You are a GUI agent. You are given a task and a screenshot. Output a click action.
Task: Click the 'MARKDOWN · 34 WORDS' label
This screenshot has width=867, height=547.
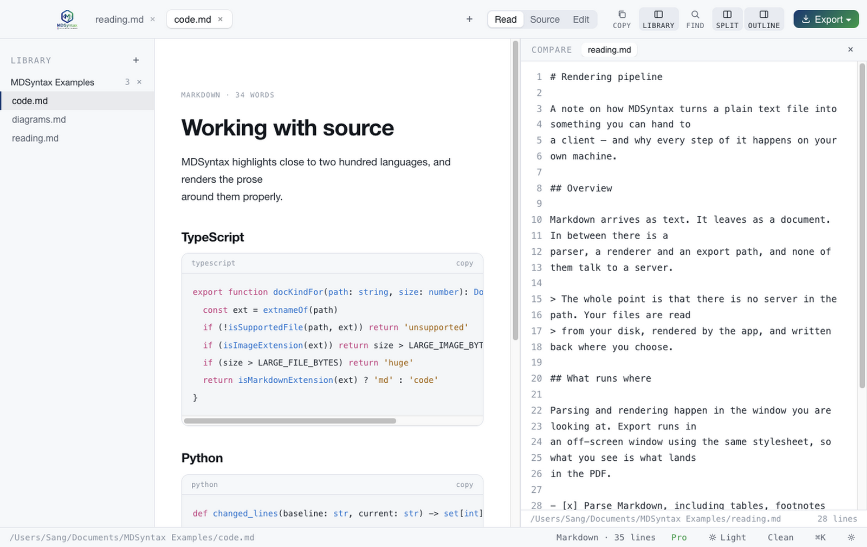[228, 95]
